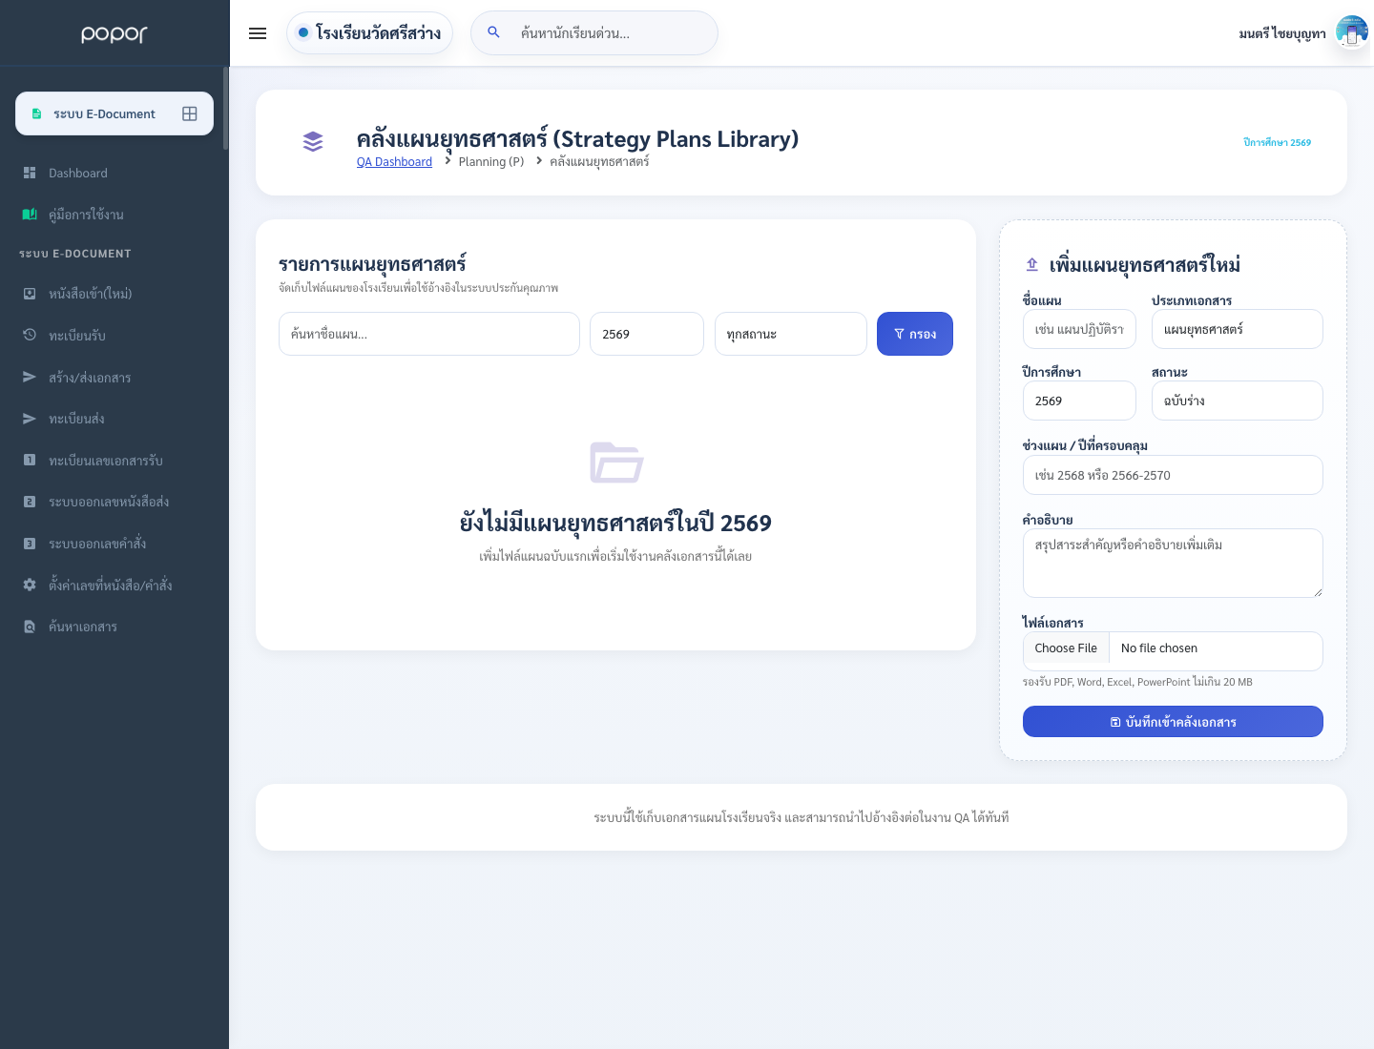Image resolution: width=1374 pixels, height=1049 pixels.
Task: Click the ปีการศึกษา 2569 badge
Action: [x=1277, y=143]
